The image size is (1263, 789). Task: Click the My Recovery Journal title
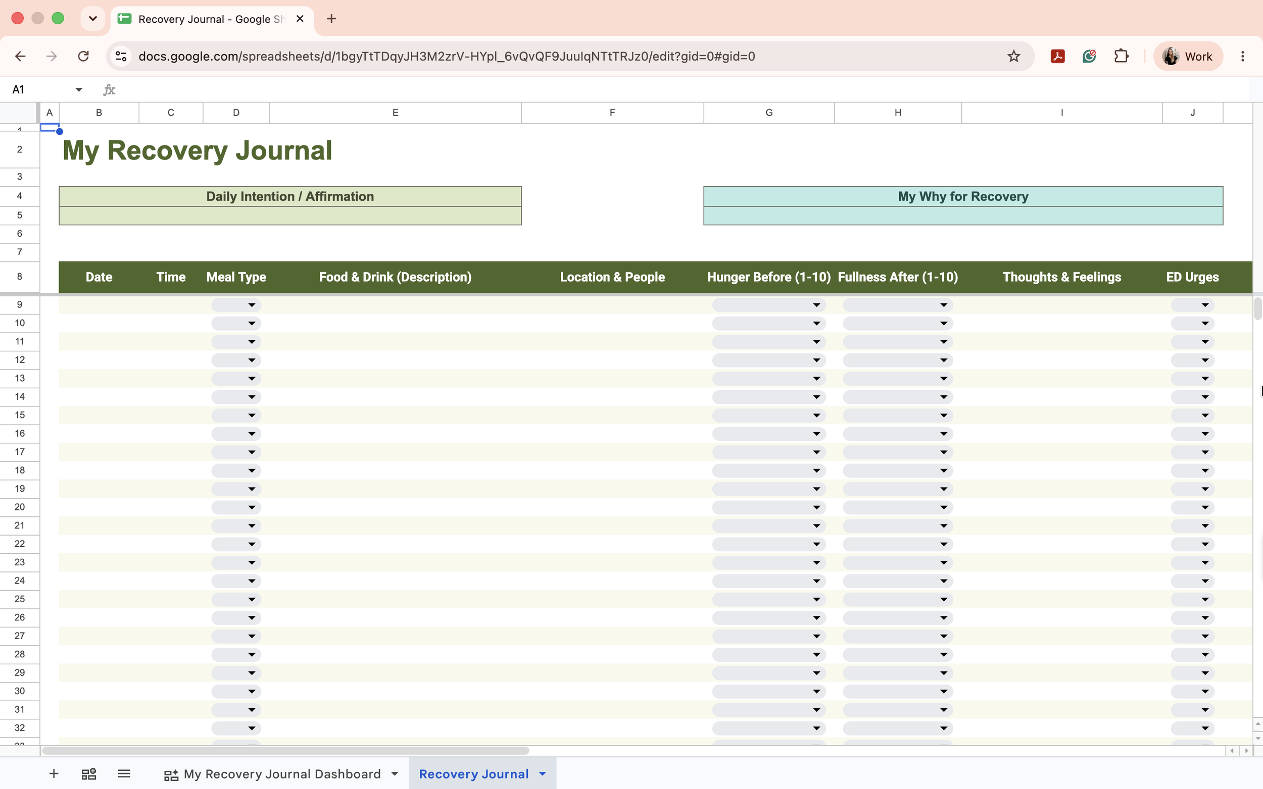[198, 150]
